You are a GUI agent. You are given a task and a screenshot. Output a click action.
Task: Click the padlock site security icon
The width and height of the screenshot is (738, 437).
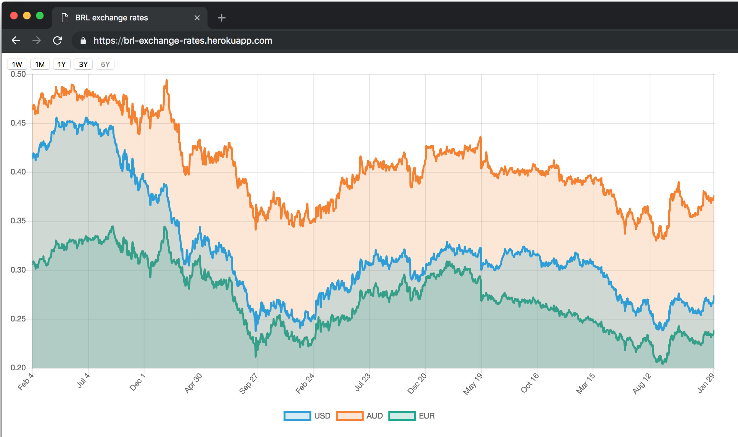coord(83,41)
